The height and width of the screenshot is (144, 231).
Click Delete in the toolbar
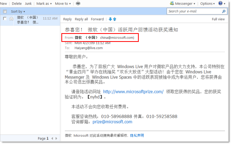(17, 3)
